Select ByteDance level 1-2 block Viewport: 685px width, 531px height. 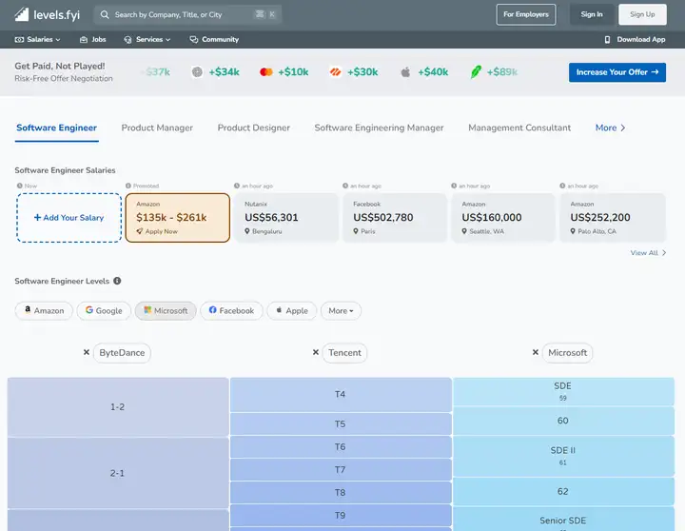click(x=118, y=407)
